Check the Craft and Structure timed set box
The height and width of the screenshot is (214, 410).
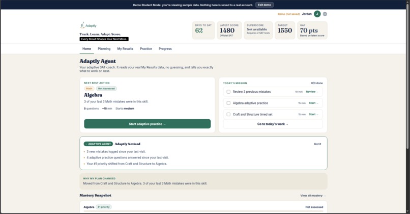228,114
